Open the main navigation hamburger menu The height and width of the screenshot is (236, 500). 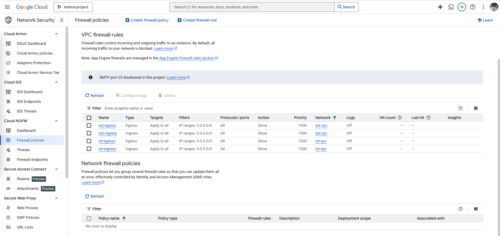[x=7, y=7]
